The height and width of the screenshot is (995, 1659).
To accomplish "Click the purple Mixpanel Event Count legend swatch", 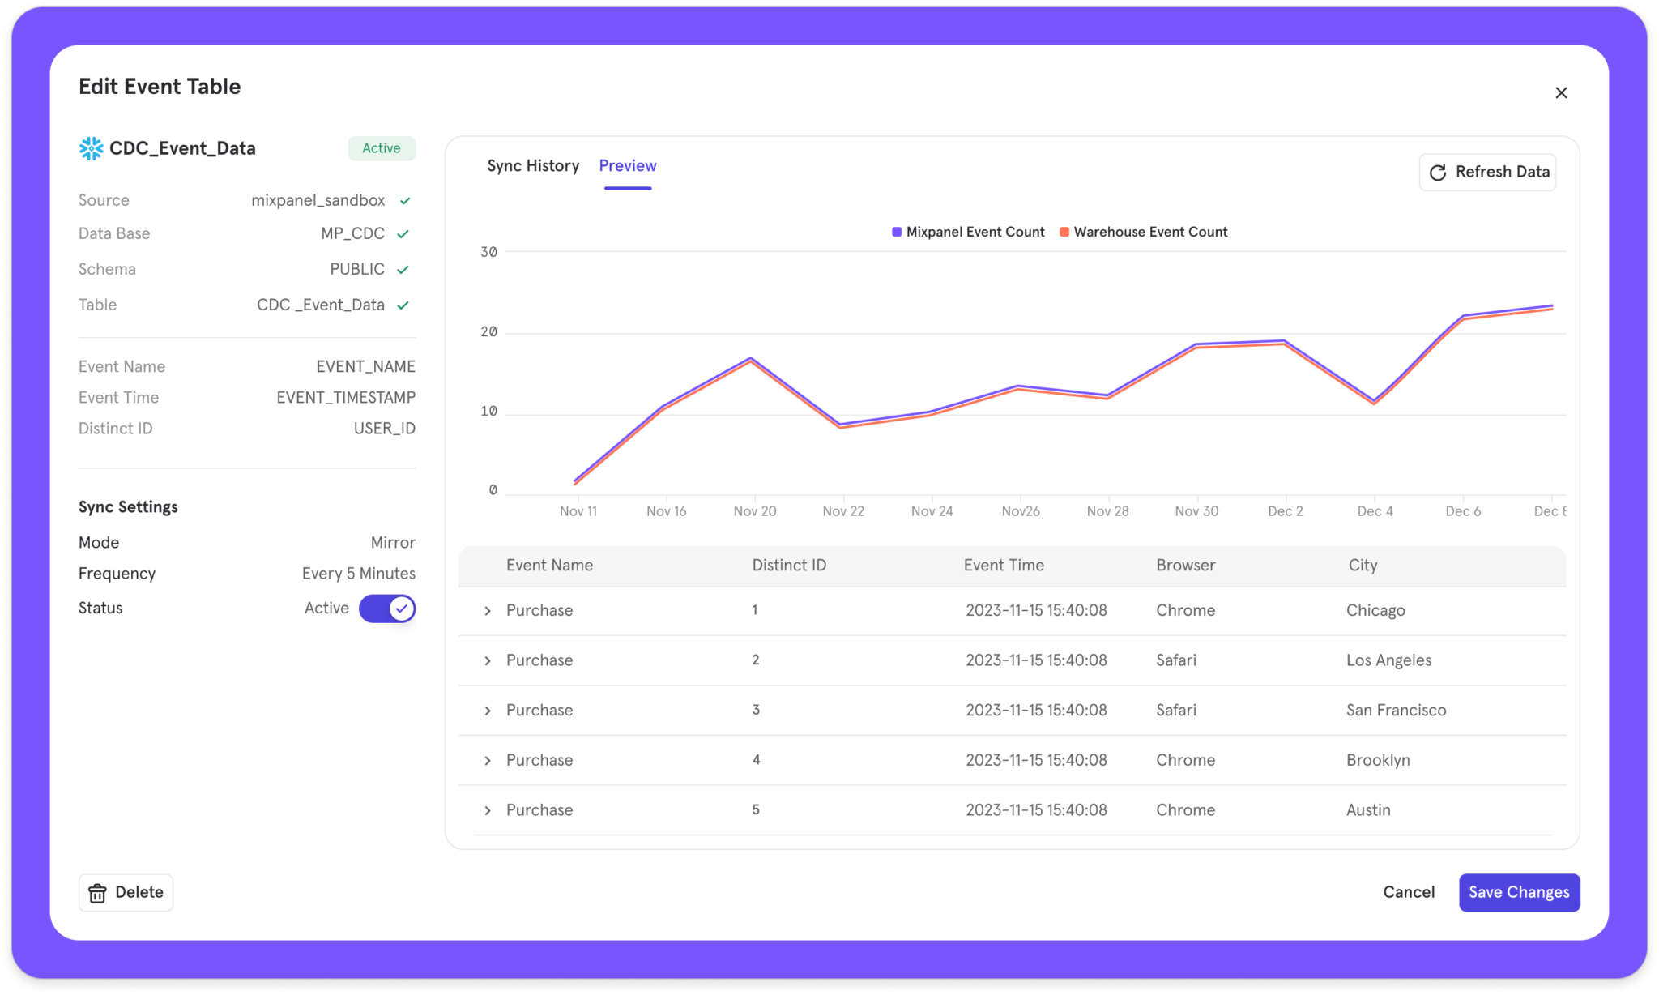I will click(896, 233).
